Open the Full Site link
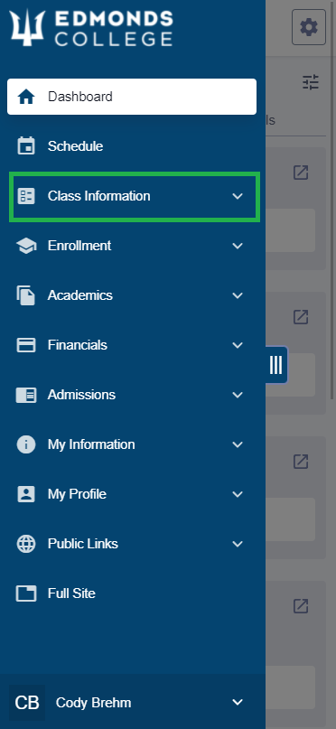 click(x=133, y=593)
